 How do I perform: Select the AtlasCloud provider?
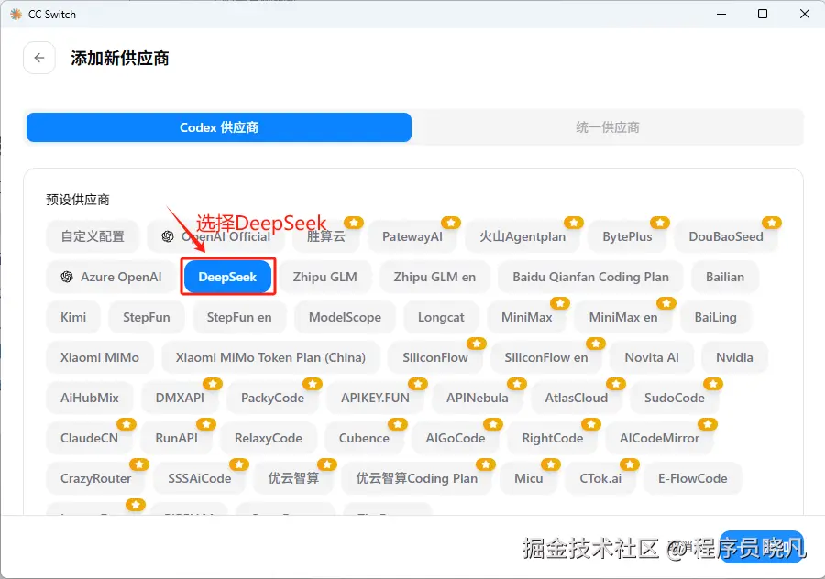[577, 398]
